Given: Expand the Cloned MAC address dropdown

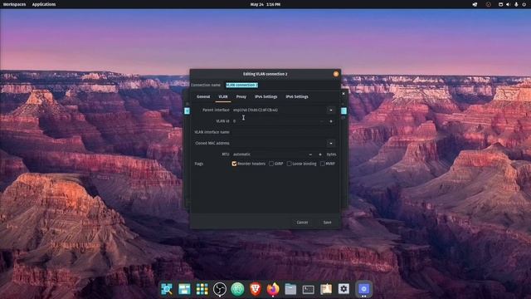Looking at the screenshot, I should coord(331,143).
